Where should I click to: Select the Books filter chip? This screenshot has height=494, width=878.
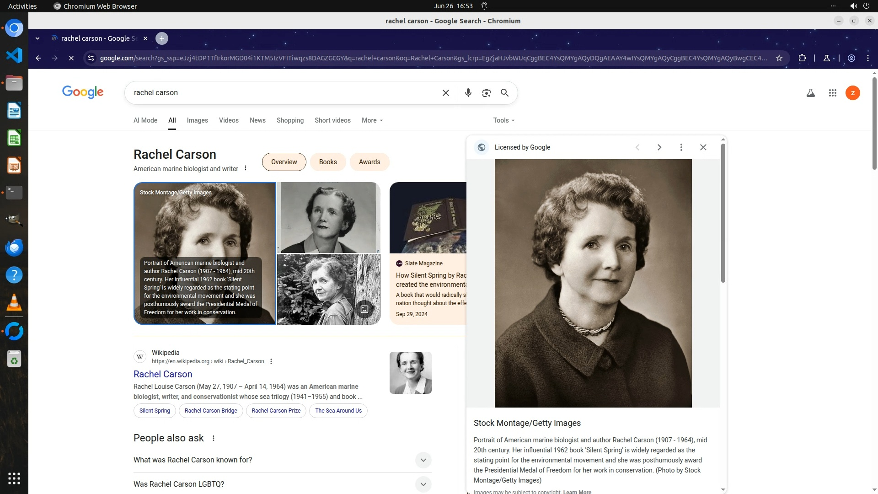click(327, 162)
